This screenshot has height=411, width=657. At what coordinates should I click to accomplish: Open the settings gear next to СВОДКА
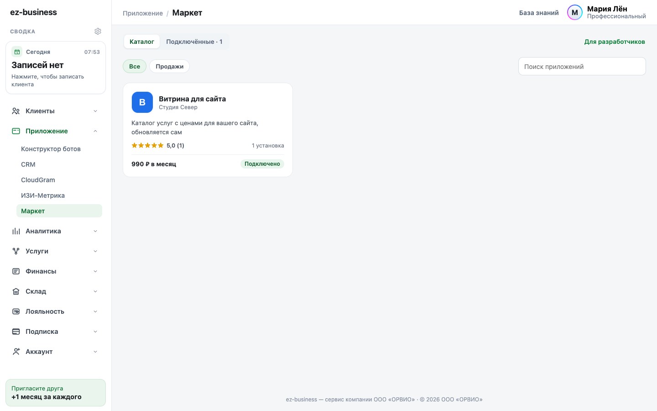pyautogui.click(x=98, y=32)
